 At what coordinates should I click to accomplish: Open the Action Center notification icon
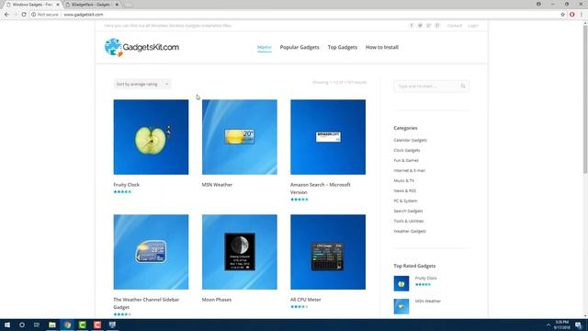point(579,325)
